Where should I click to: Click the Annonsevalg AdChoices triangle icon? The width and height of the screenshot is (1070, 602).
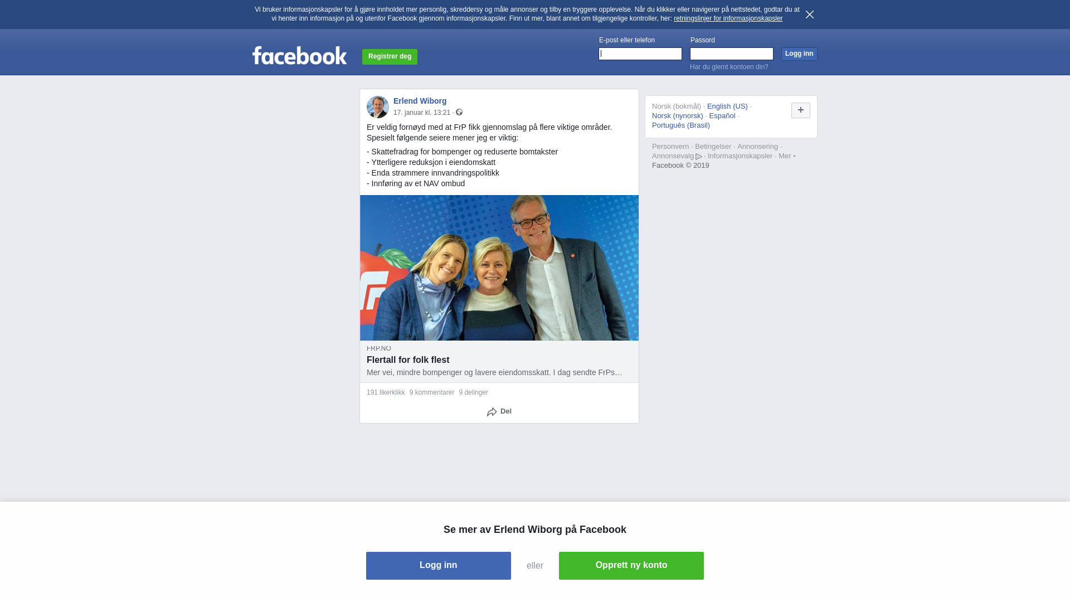pyautogui.click(x=699, y=157)
